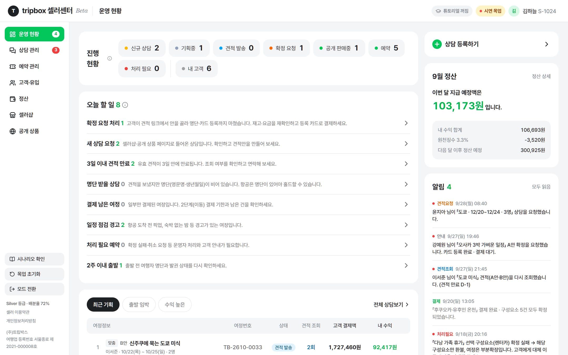Open the 개인정보처리방침 link
Screen dimensions: 568x355
21,321
